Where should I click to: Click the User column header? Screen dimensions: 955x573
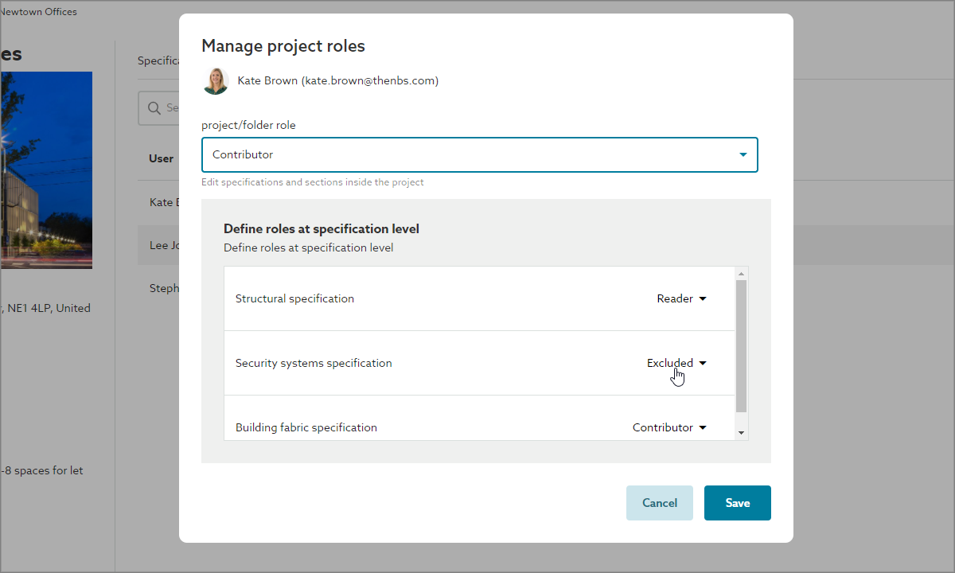pyautogui.click(x=162, y=158)
